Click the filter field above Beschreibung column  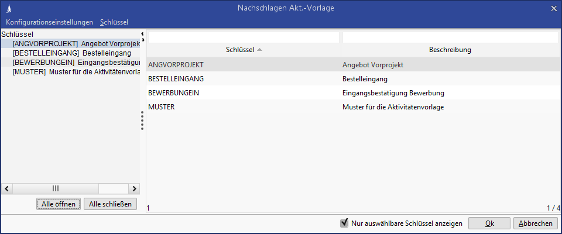pyautogui.click(x=450, y=37)
